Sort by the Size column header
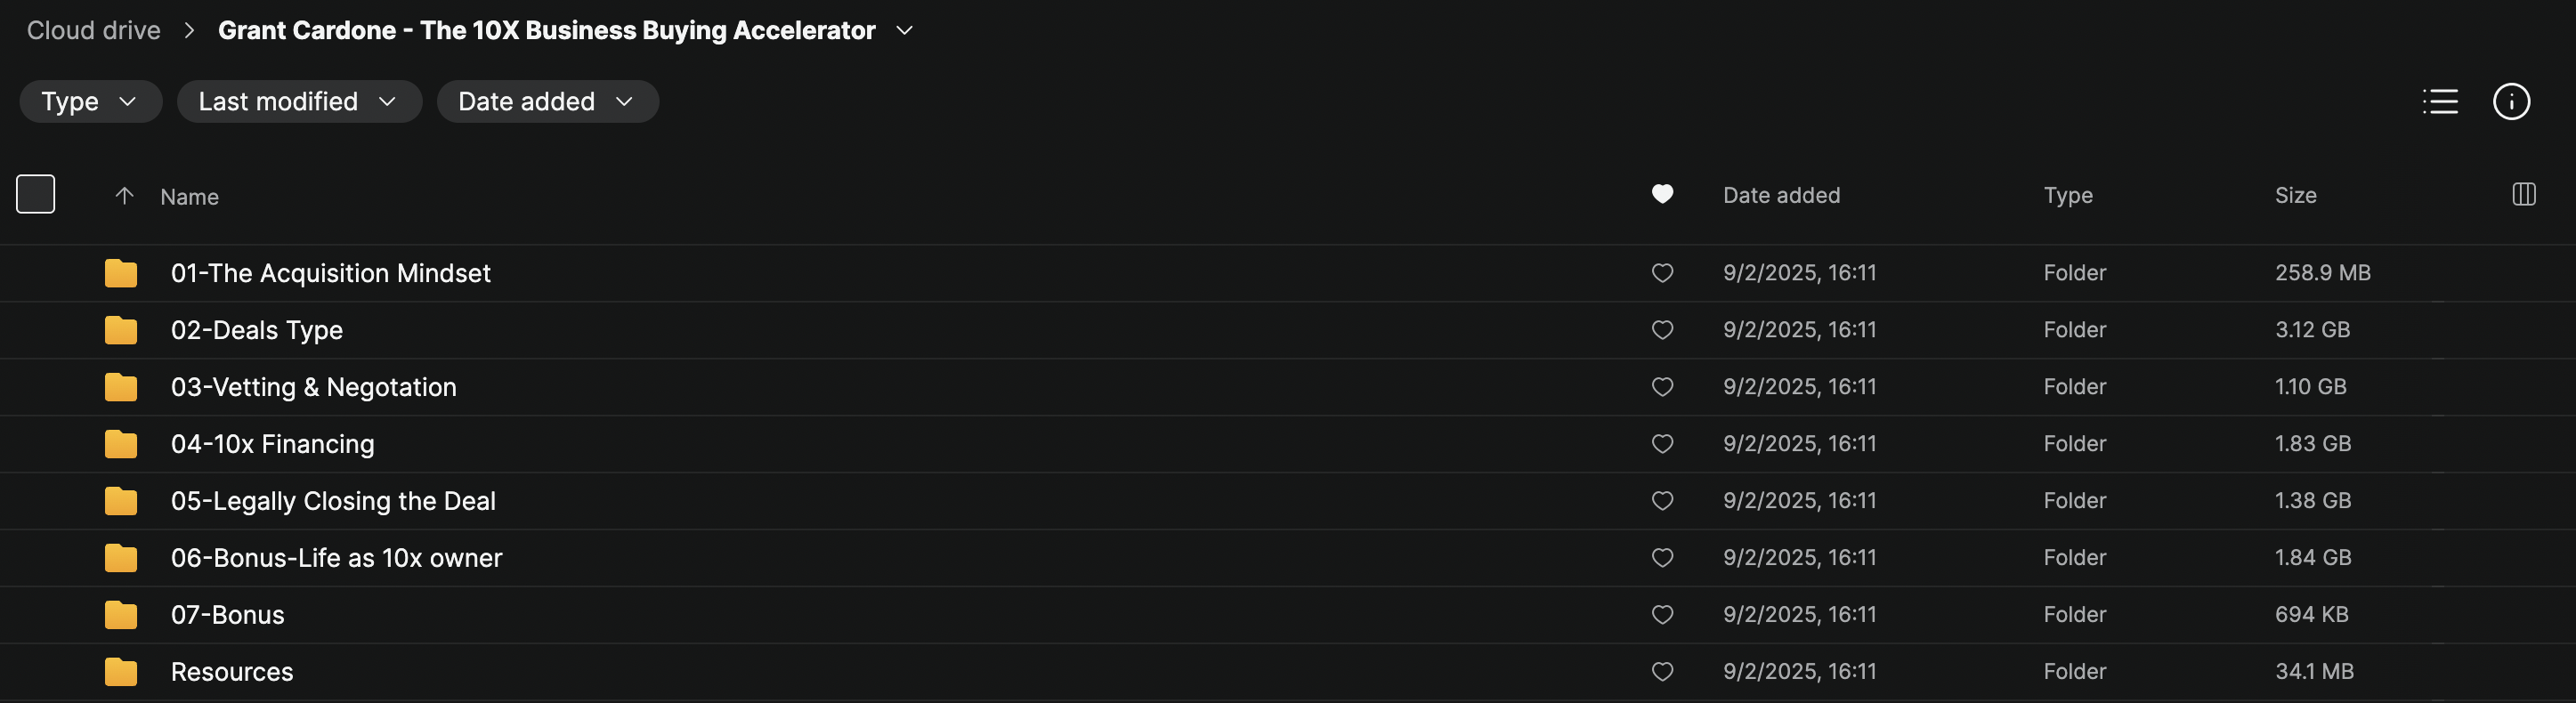This screenshot has height=703, width=2576. click(2295, 195)
